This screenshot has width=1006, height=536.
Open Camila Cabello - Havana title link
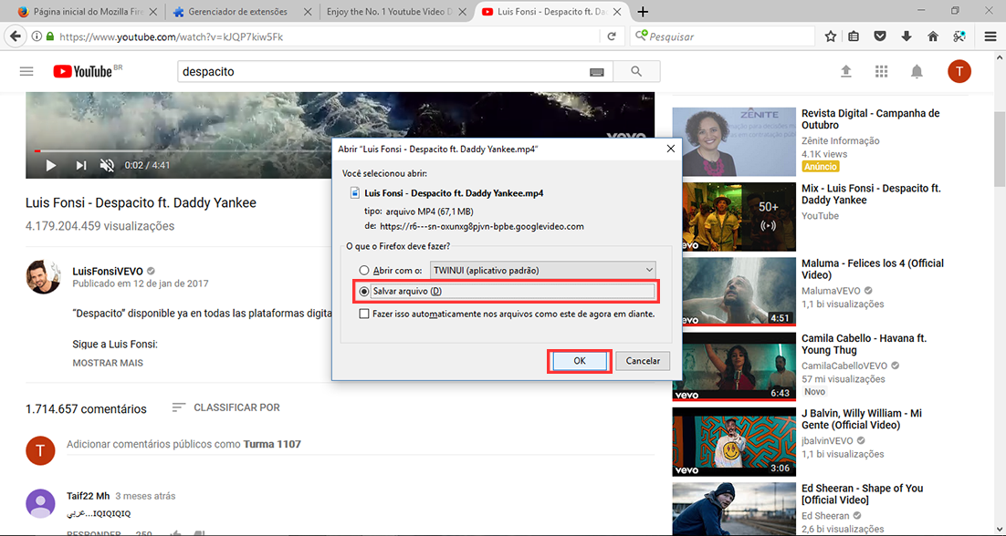pos(865,344)
